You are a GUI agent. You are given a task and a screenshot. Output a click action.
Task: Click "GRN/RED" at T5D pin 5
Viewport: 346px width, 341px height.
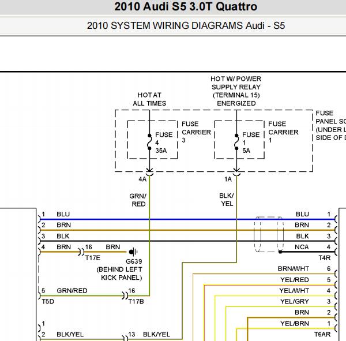[x=72, y=291]
